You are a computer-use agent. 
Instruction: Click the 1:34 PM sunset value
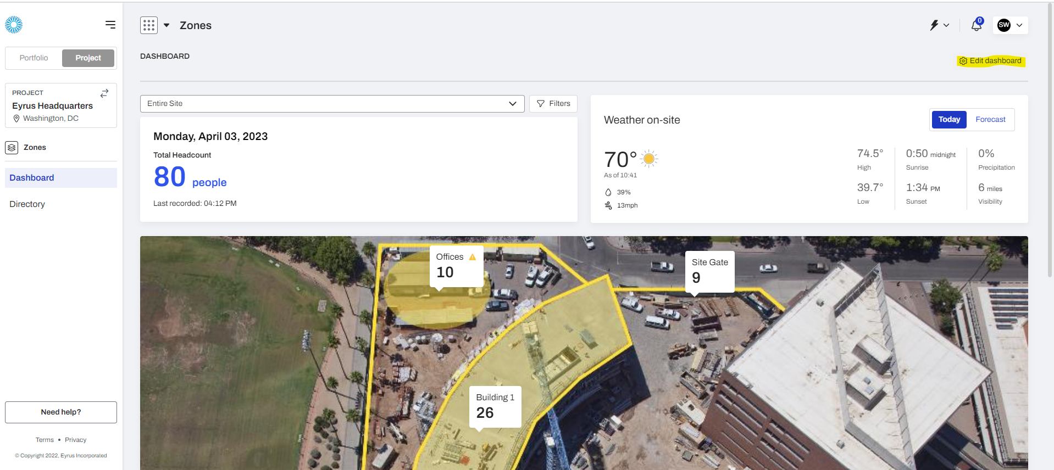pos(923,188)
